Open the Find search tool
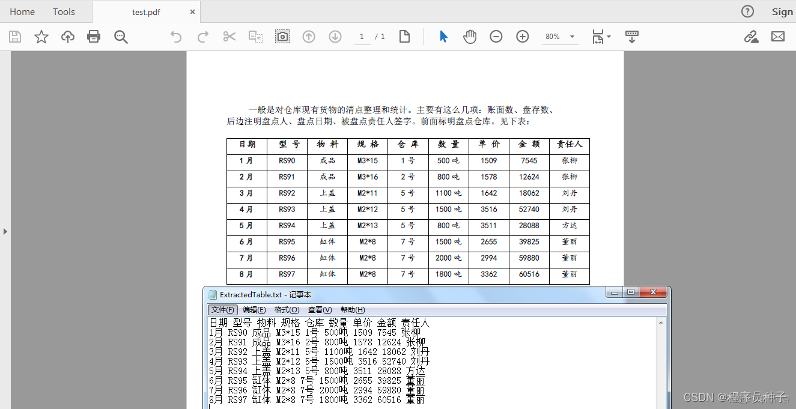796x409 pixels. coord(121,37)
